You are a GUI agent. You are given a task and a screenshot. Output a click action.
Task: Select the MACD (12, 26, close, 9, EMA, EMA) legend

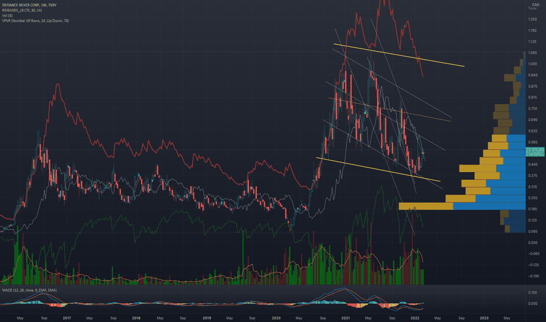point(29,290)
